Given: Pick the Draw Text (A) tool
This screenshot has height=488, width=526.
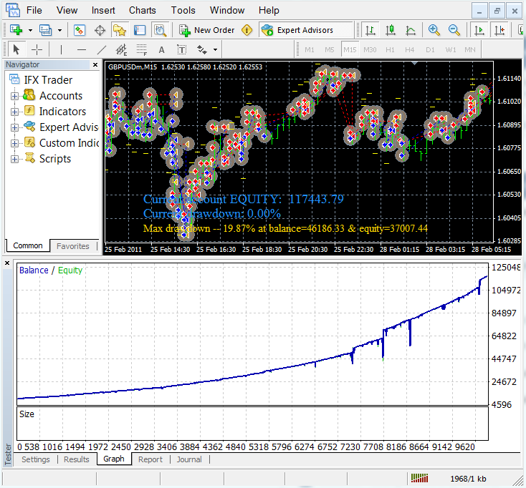Looking at the screenshot, I should (161, 49).
